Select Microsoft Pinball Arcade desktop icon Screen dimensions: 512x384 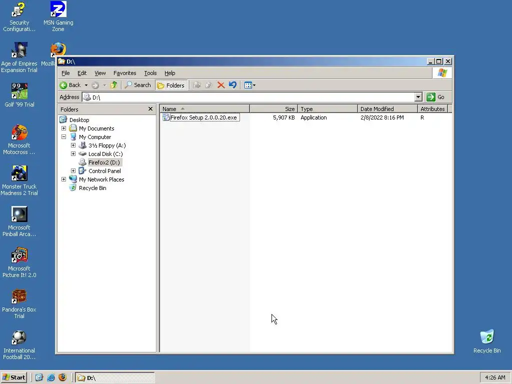click(19, 221)
